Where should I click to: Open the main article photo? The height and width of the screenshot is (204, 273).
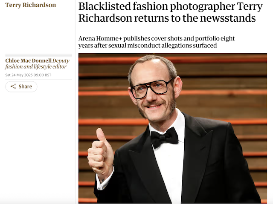172,128
